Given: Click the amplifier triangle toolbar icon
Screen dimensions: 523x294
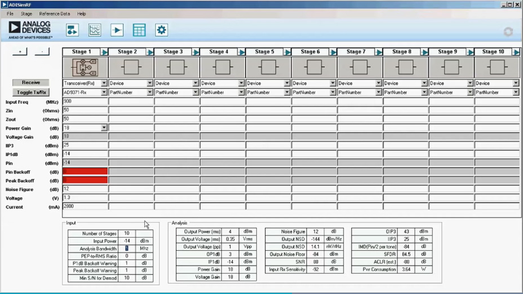Looking at the screenshot, I should [x=117, y=30].
